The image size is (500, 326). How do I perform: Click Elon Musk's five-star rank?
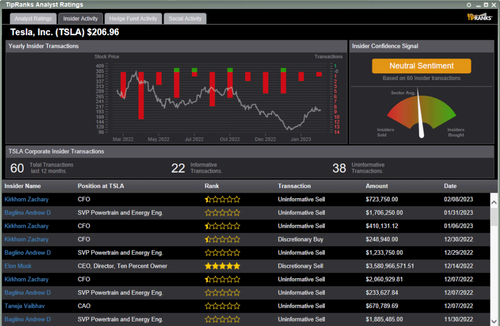tap(222, 266)
